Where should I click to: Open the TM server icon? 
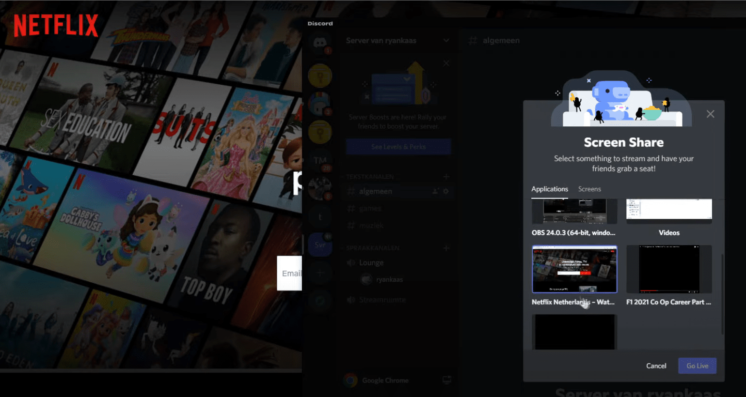point(320,160)
